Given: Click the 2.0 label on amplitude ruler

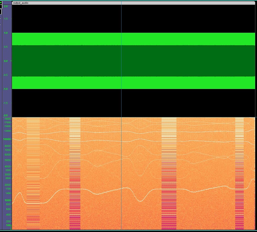Looking at the screenshot, I should pos(5,7).
